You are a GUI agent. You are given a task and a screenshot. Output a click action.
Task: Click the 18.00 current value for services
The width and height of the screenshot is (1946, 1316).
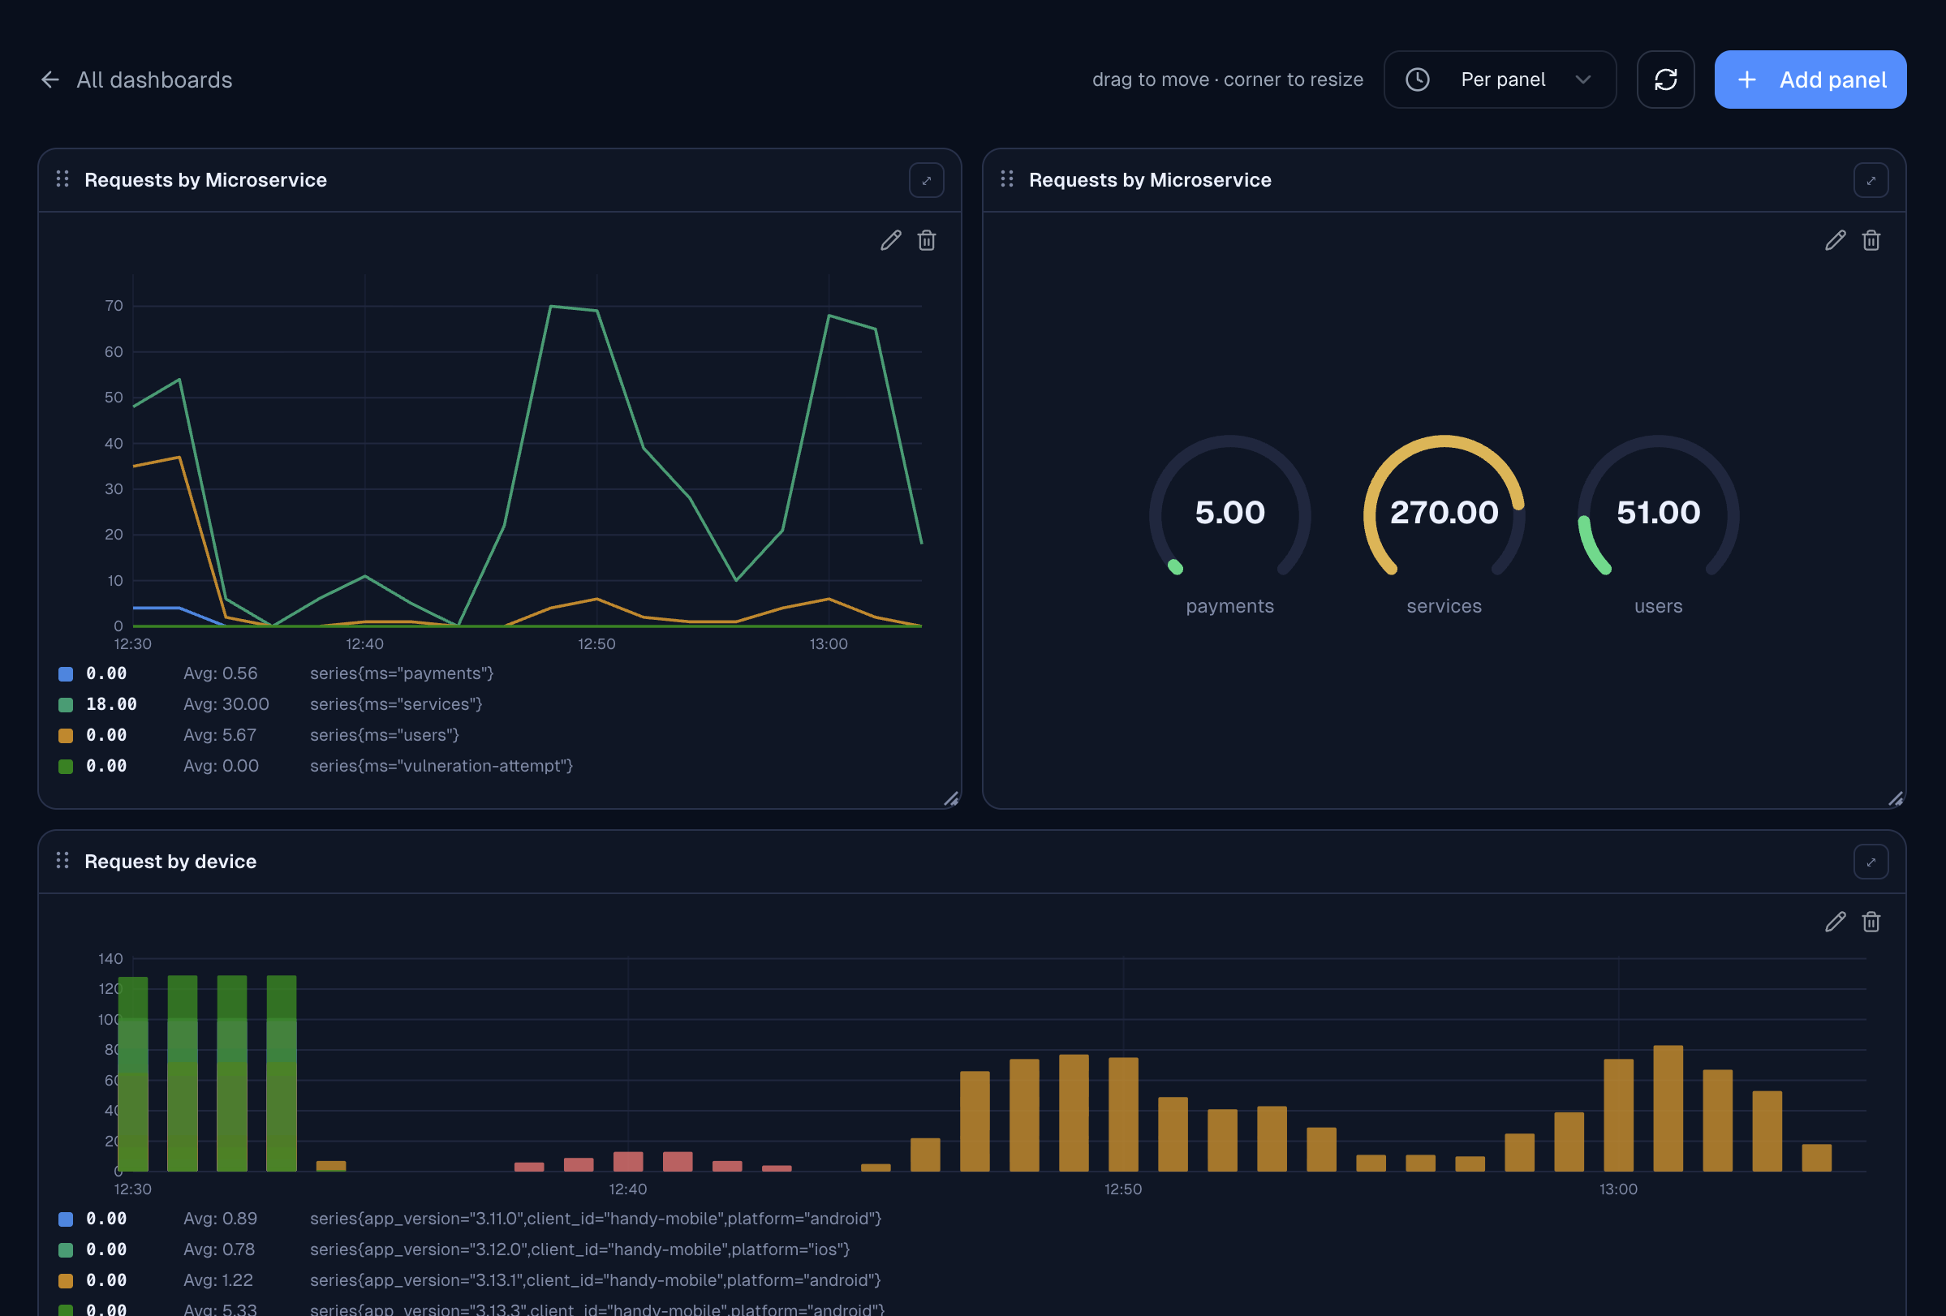[111, 704]
